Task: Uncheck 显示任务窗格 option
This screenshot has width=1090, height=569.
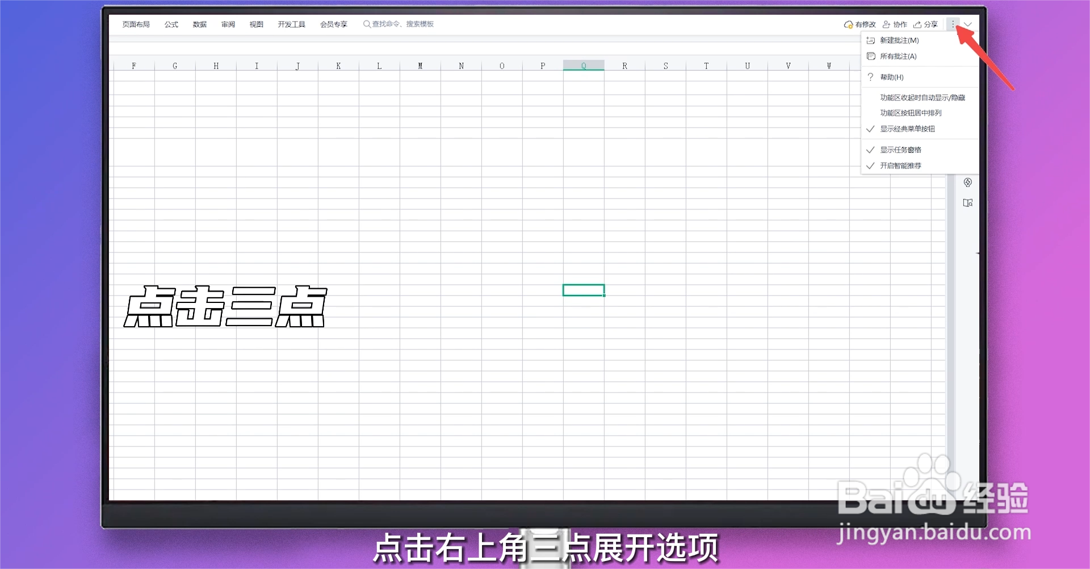Action: point(920,150)
